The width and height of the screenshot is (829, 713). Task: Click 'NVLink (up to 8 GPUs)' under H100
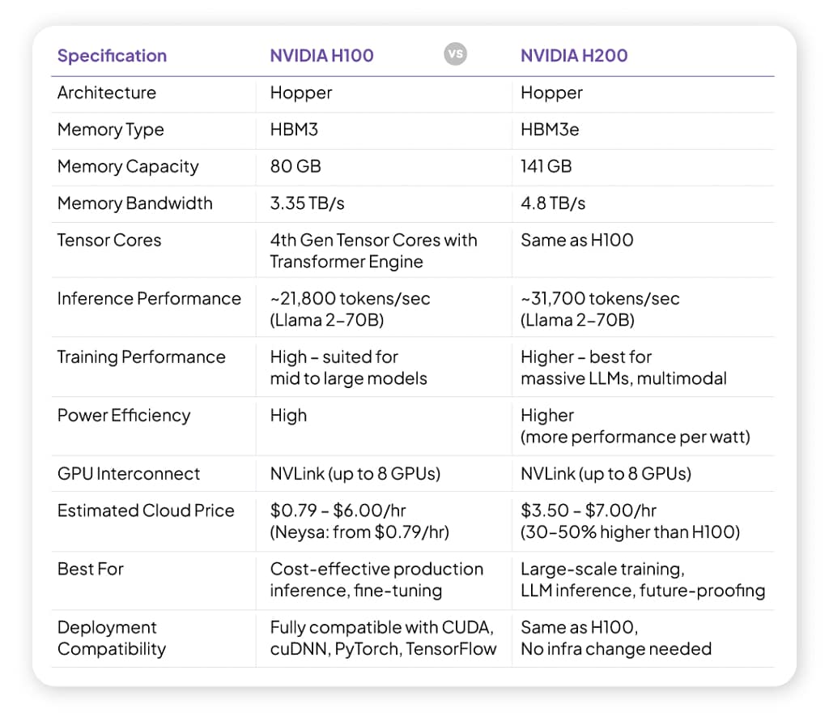pyautogui.click(x=355, y=474)
